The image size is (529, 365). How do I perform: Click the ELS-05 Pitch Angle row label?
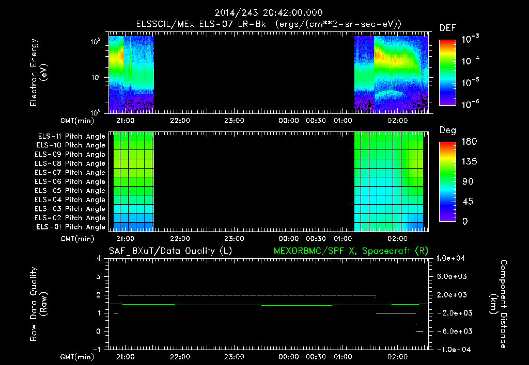pyautogui.click(x=70, y=191)
